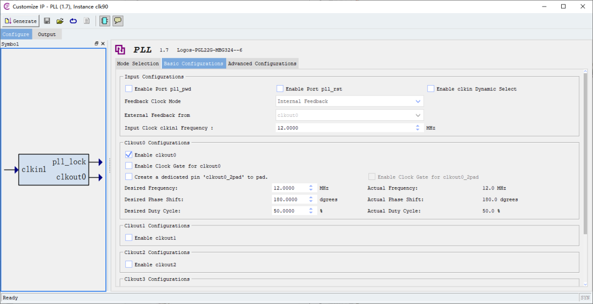Click the Desired Phase Shift stepper arrows
Image resolution: width=593 pixels, height=304 pixels.
pyautogui.click(x=311, y=199)
